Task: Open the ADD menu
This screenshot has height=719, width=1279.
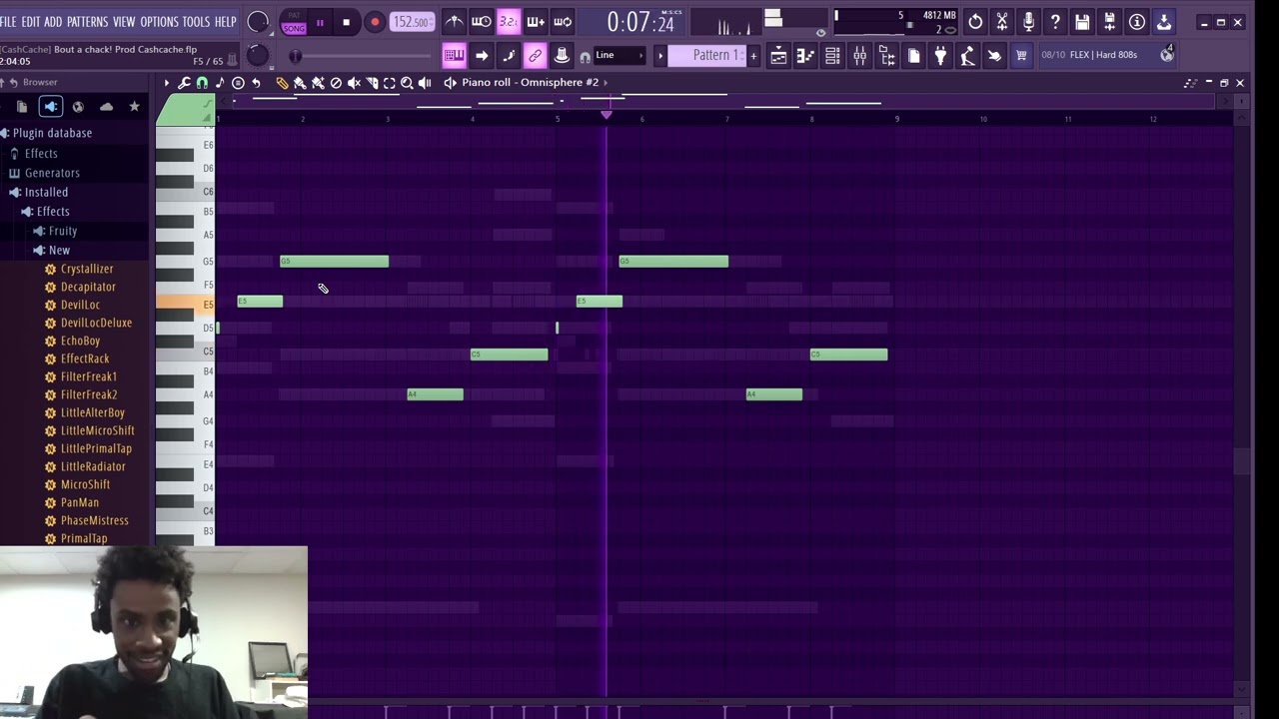Action: coord(53,22)
